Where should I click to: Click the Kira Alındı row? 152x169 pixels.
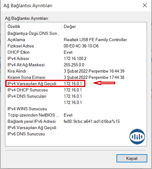click(76, 71)
